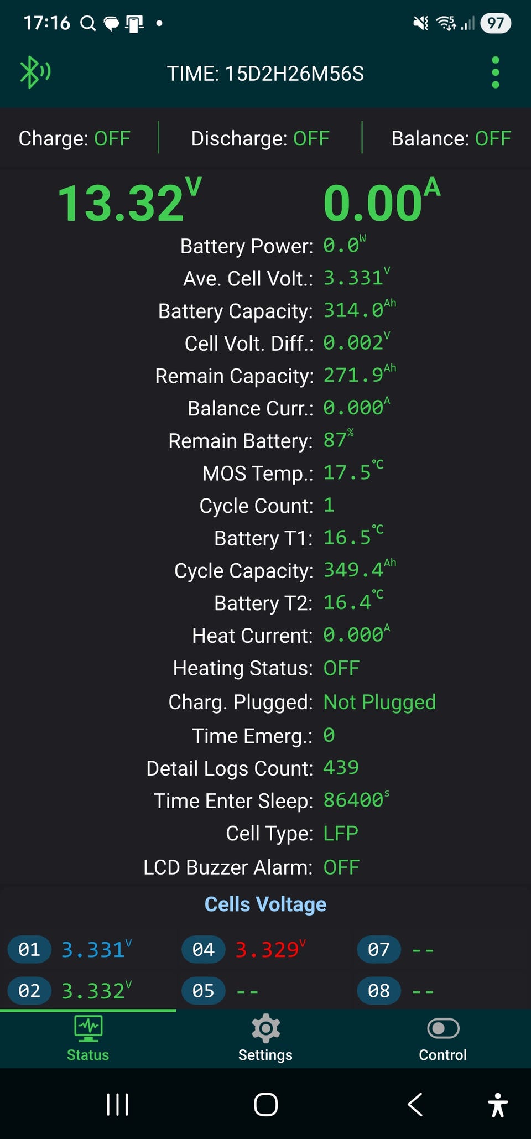
Task: Tap the accessibility figure icon
Action: click(x=498, y=1105)
